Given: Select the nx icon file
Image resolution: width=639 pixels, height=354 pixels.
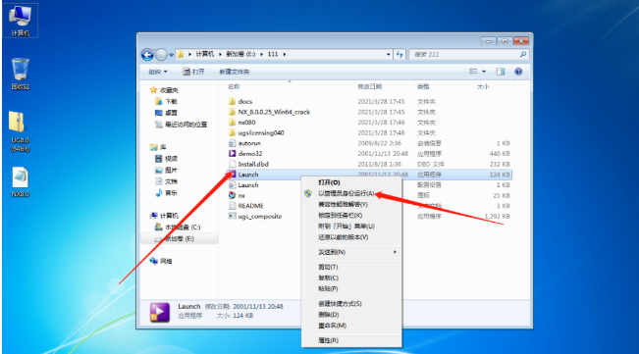Looking at the screenshot, I should 237,195.
